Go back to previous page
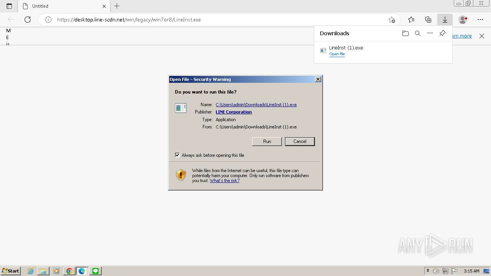491x276 pixels. click(x=11, y=20)
